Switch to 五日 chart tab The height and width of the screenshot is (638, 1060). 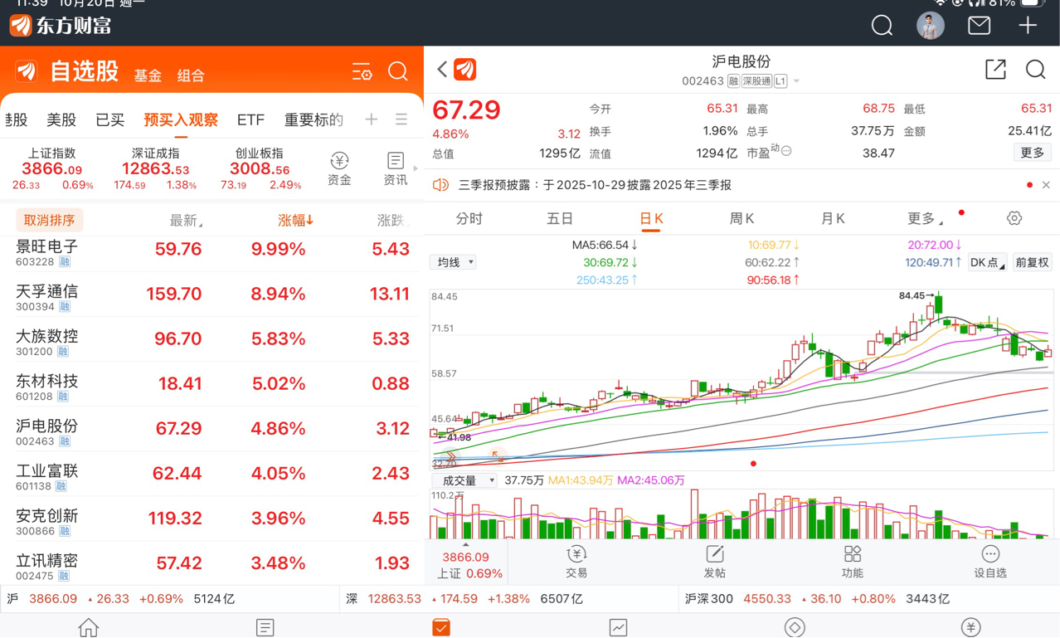coord(560,218)
